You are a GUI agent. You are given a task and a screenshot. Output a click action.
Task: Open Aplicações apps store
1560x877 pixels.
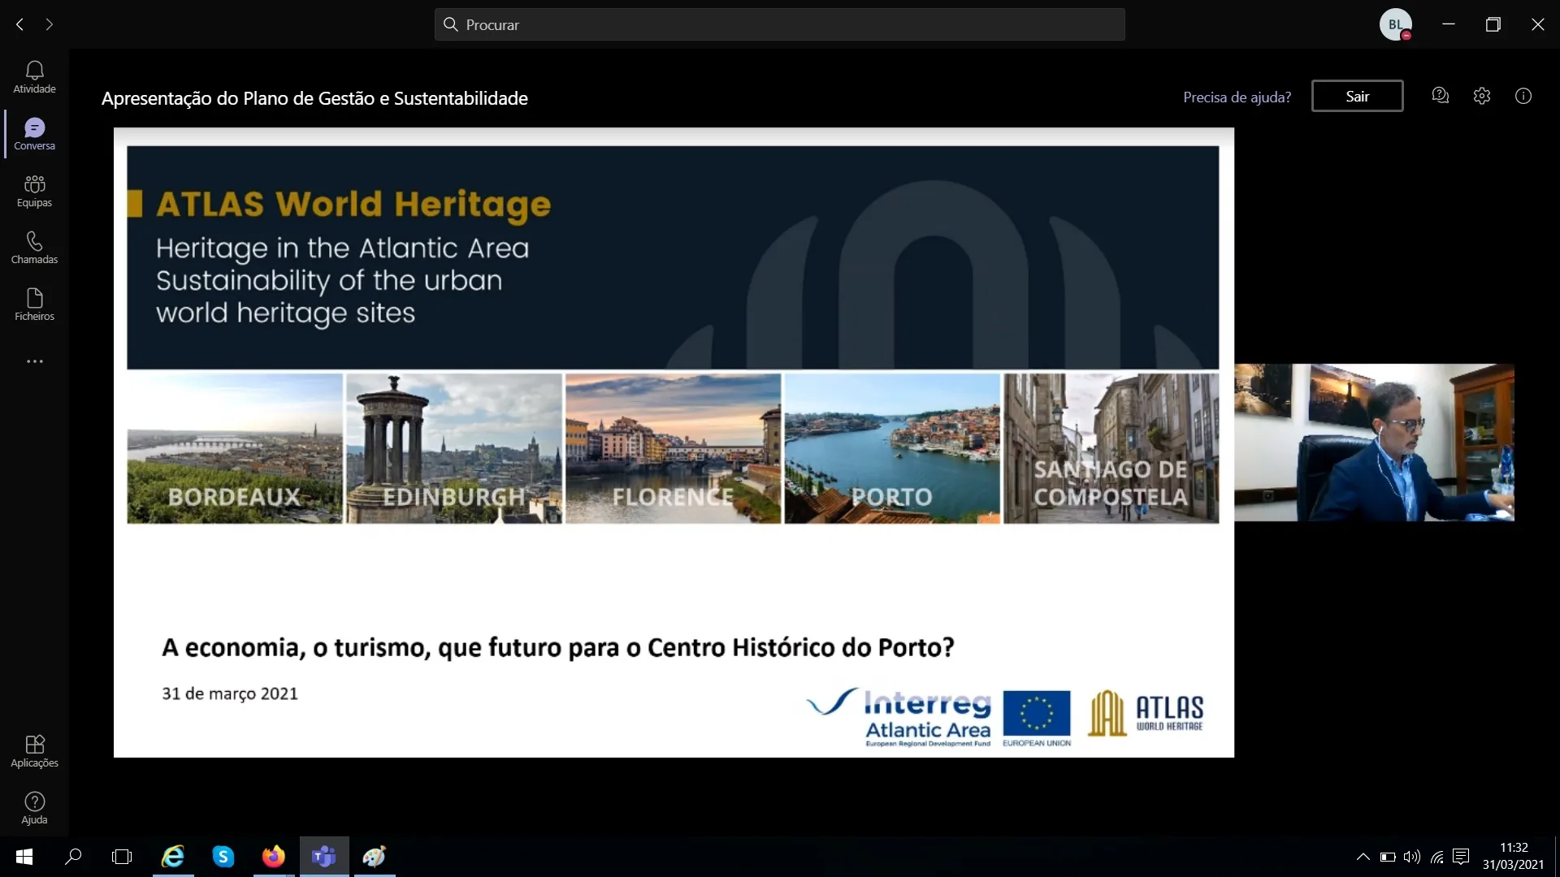(x=34, y=751)
